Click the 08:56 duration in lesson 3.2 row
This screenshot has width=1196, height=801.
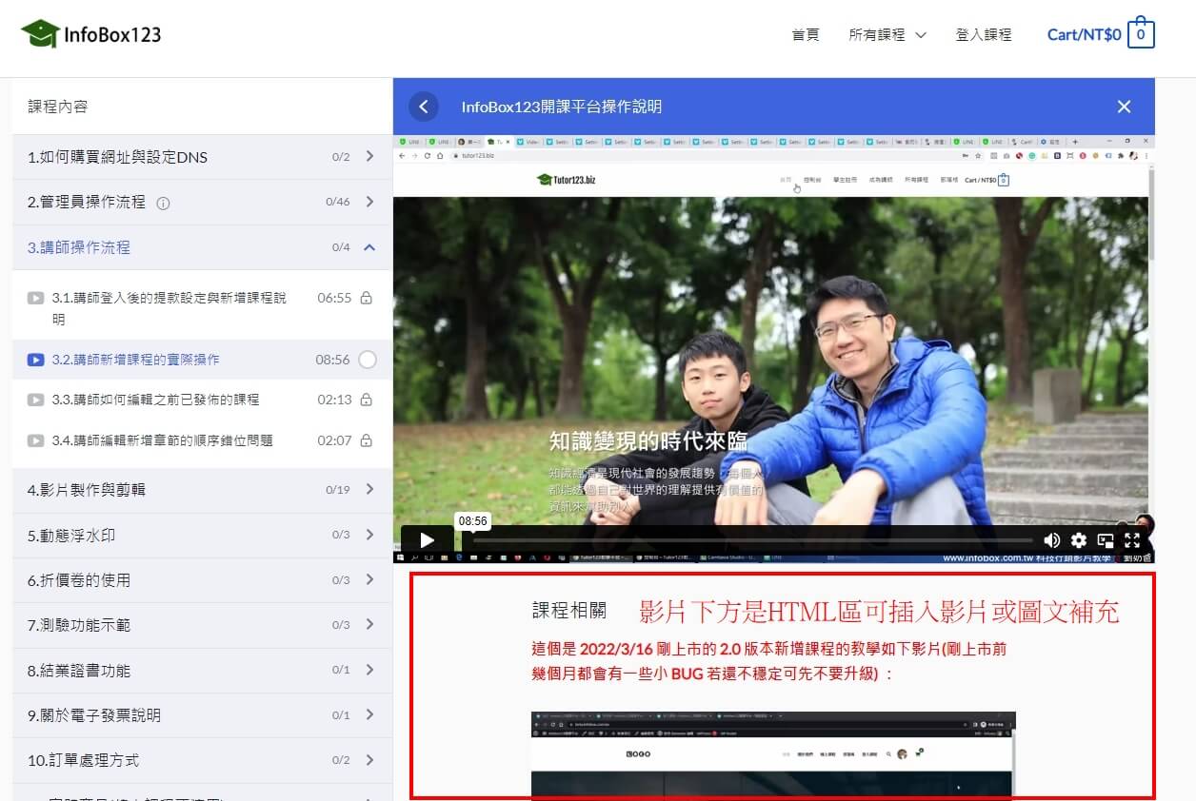(332, 360)
